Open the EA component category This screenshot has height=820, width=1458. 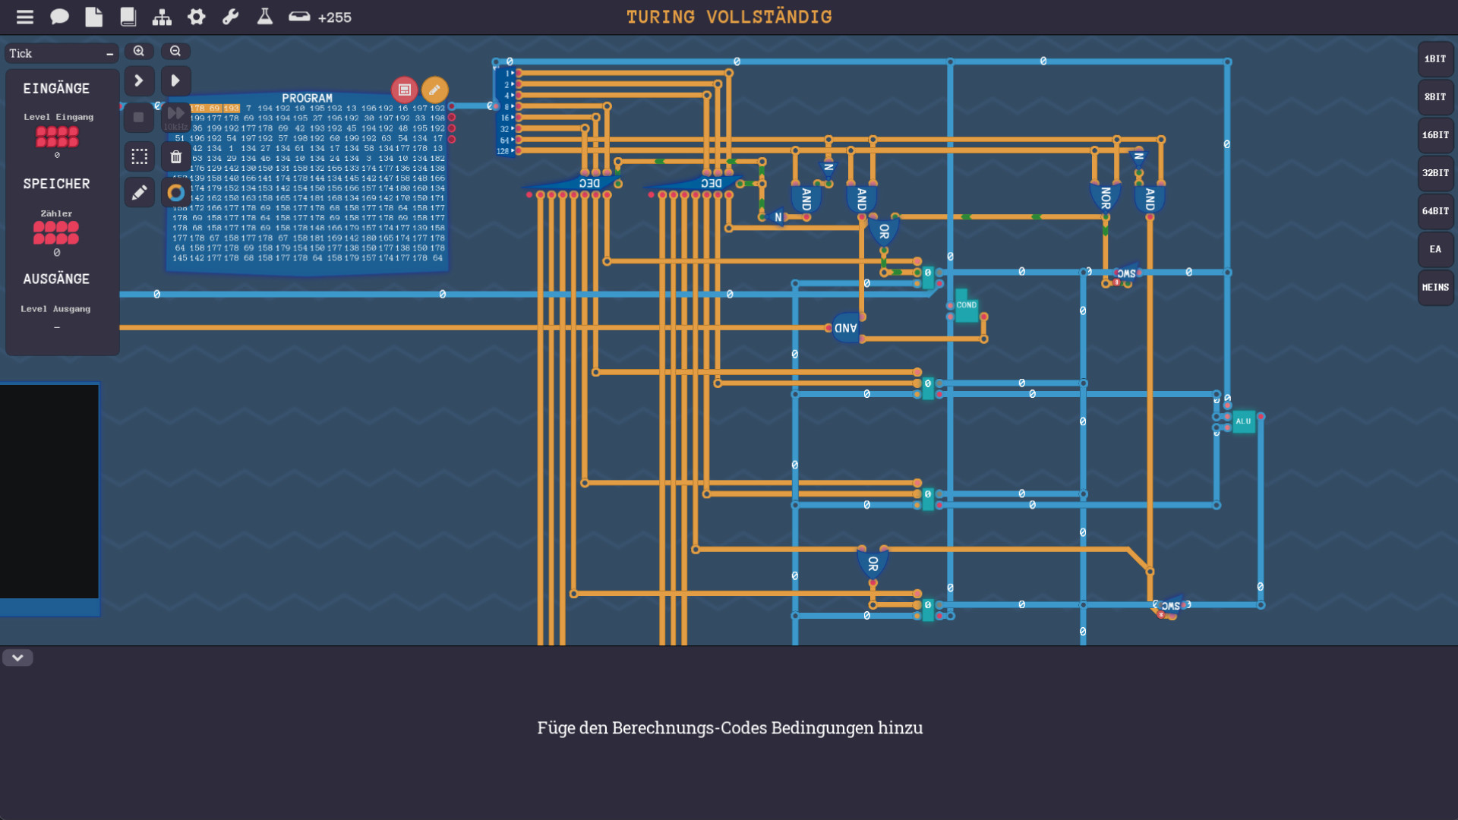(1434, 249)
